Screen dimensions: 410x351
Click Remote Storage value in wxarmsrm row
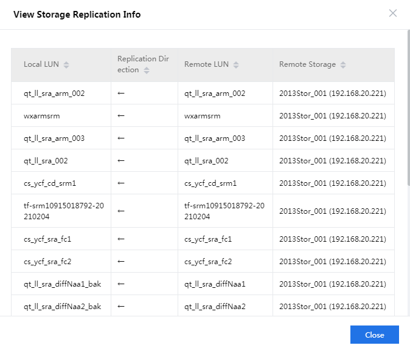332,116
